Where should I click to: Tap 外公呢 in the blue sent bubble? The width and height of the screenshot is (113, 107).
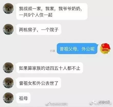point(88,49)
